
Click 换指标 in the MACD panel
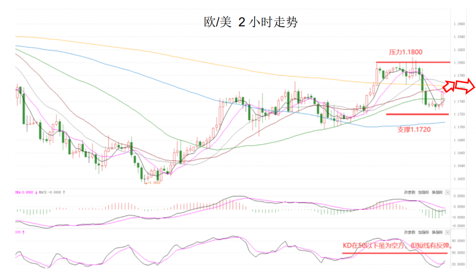click(x=437, y=192)
